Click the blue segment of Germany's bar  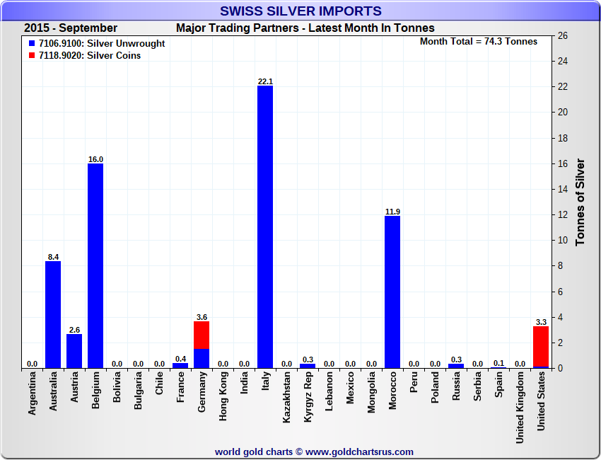coord(202,358)
